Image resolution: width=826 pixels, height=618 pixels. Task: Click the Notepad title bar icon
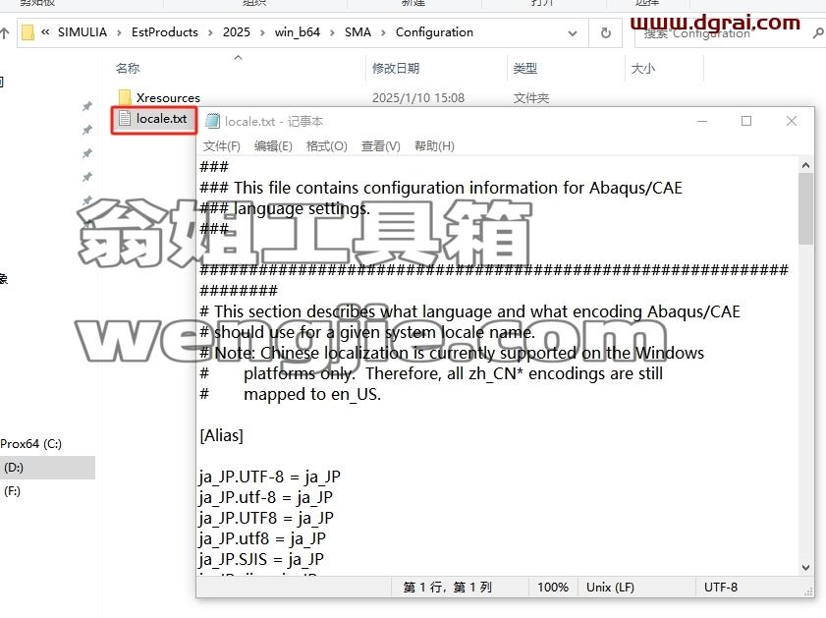212,121
